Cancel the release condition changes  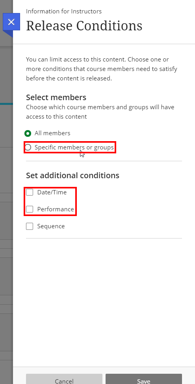pyautogui.click(x=64, y=379)
